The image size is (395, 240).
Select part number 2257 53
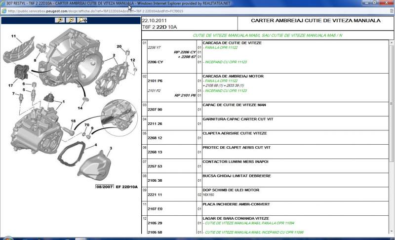pos(155,166)
